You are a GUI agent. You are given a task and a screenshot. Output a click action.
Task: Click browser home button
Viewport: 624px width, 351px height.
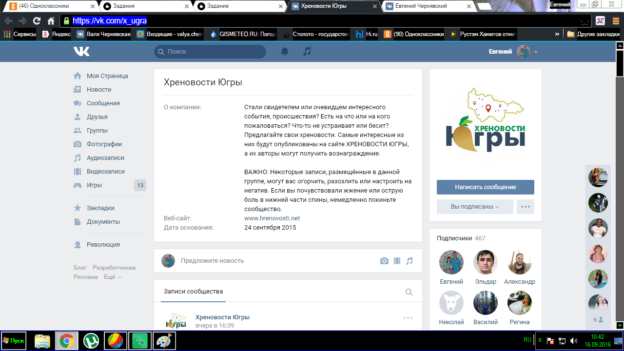pyautogui.click(x=51, y=21)
